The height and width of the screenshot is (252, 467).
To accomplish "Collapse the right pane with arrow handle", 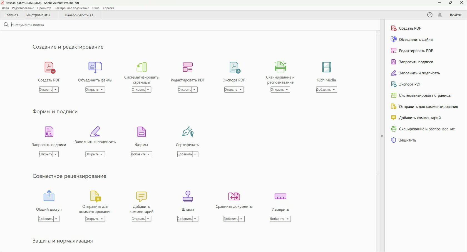I will 382,136.
